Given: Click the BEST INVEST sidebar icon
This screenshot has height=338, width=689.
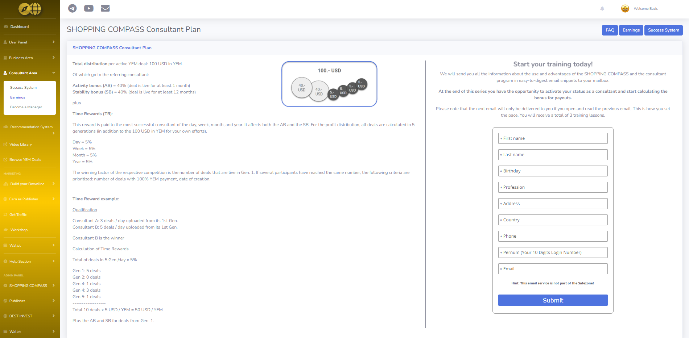Looking at the screenshot, I should click(5, 316).
